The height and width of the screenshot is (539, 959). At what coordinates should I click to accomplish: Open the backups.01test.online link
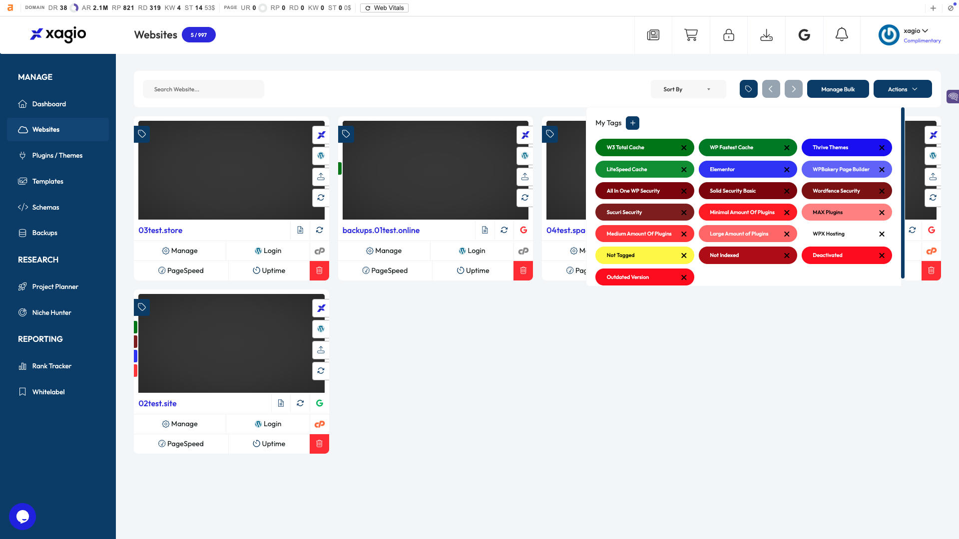tap(381, 230)
